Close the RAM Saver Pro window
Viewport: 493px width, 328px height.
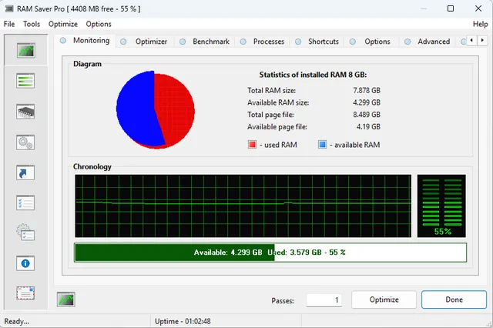pos(478,8)
